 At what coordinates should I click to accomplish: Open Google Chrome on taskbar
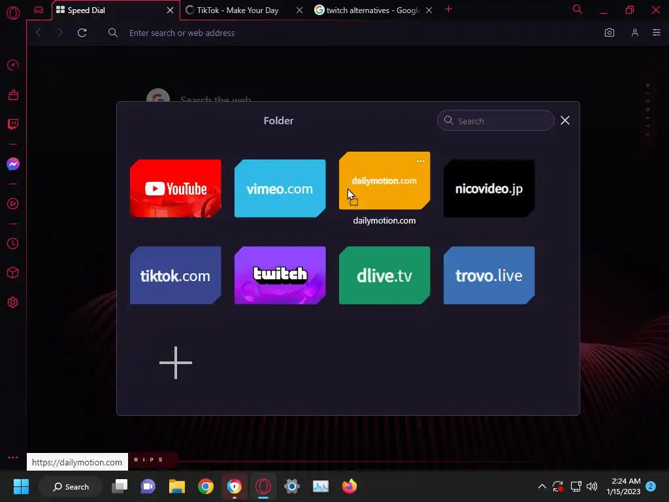[206, 486]
